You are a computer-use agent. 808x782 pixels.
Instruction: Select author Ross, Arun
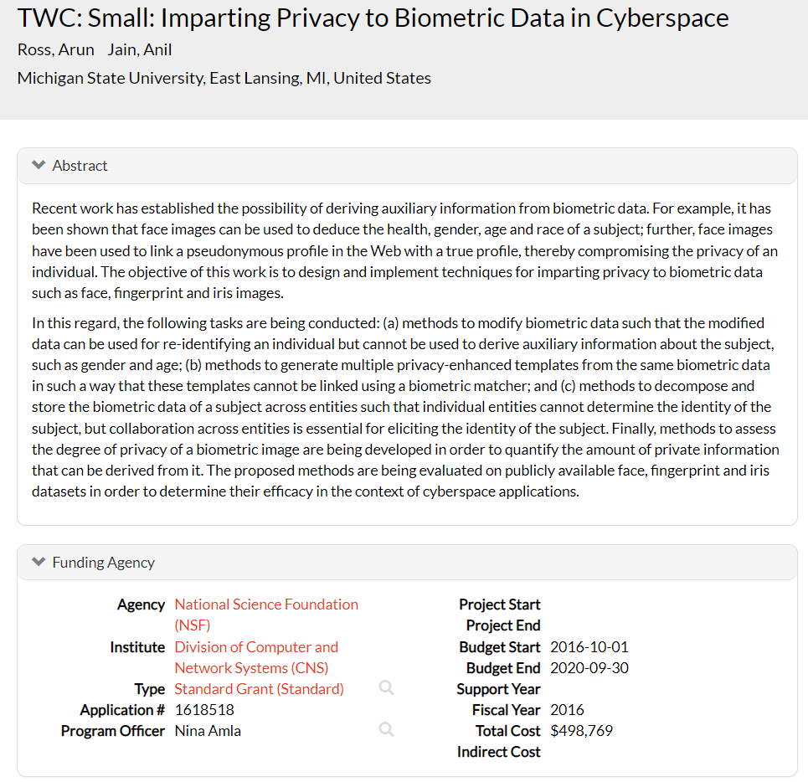[56, 50]
